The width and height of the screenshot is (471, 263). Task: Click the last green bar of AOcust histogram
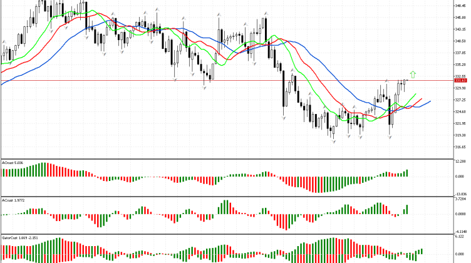pos(406,173)
